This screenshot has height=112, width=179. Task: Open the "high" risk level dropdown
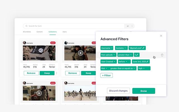point(144,68)
